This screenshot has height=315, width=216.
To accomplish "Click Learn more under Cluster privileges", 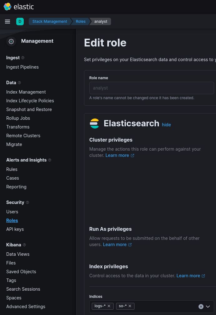I will pos(117,155).
